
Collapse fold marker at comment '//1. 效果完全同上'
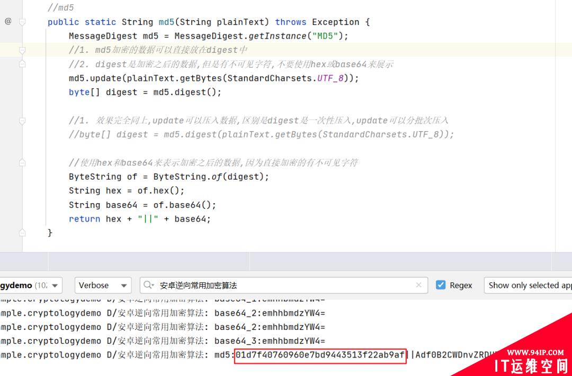point(22,121)
